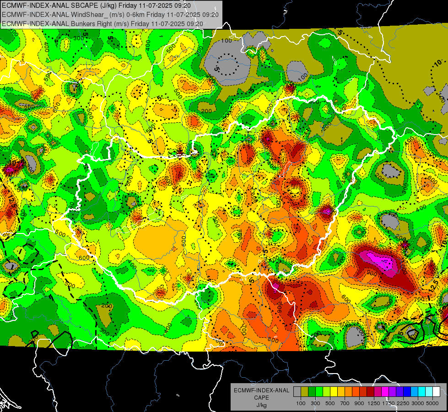Click the gray legend swatch below 100
Viewport: 448px width, 412px height.
297,391
